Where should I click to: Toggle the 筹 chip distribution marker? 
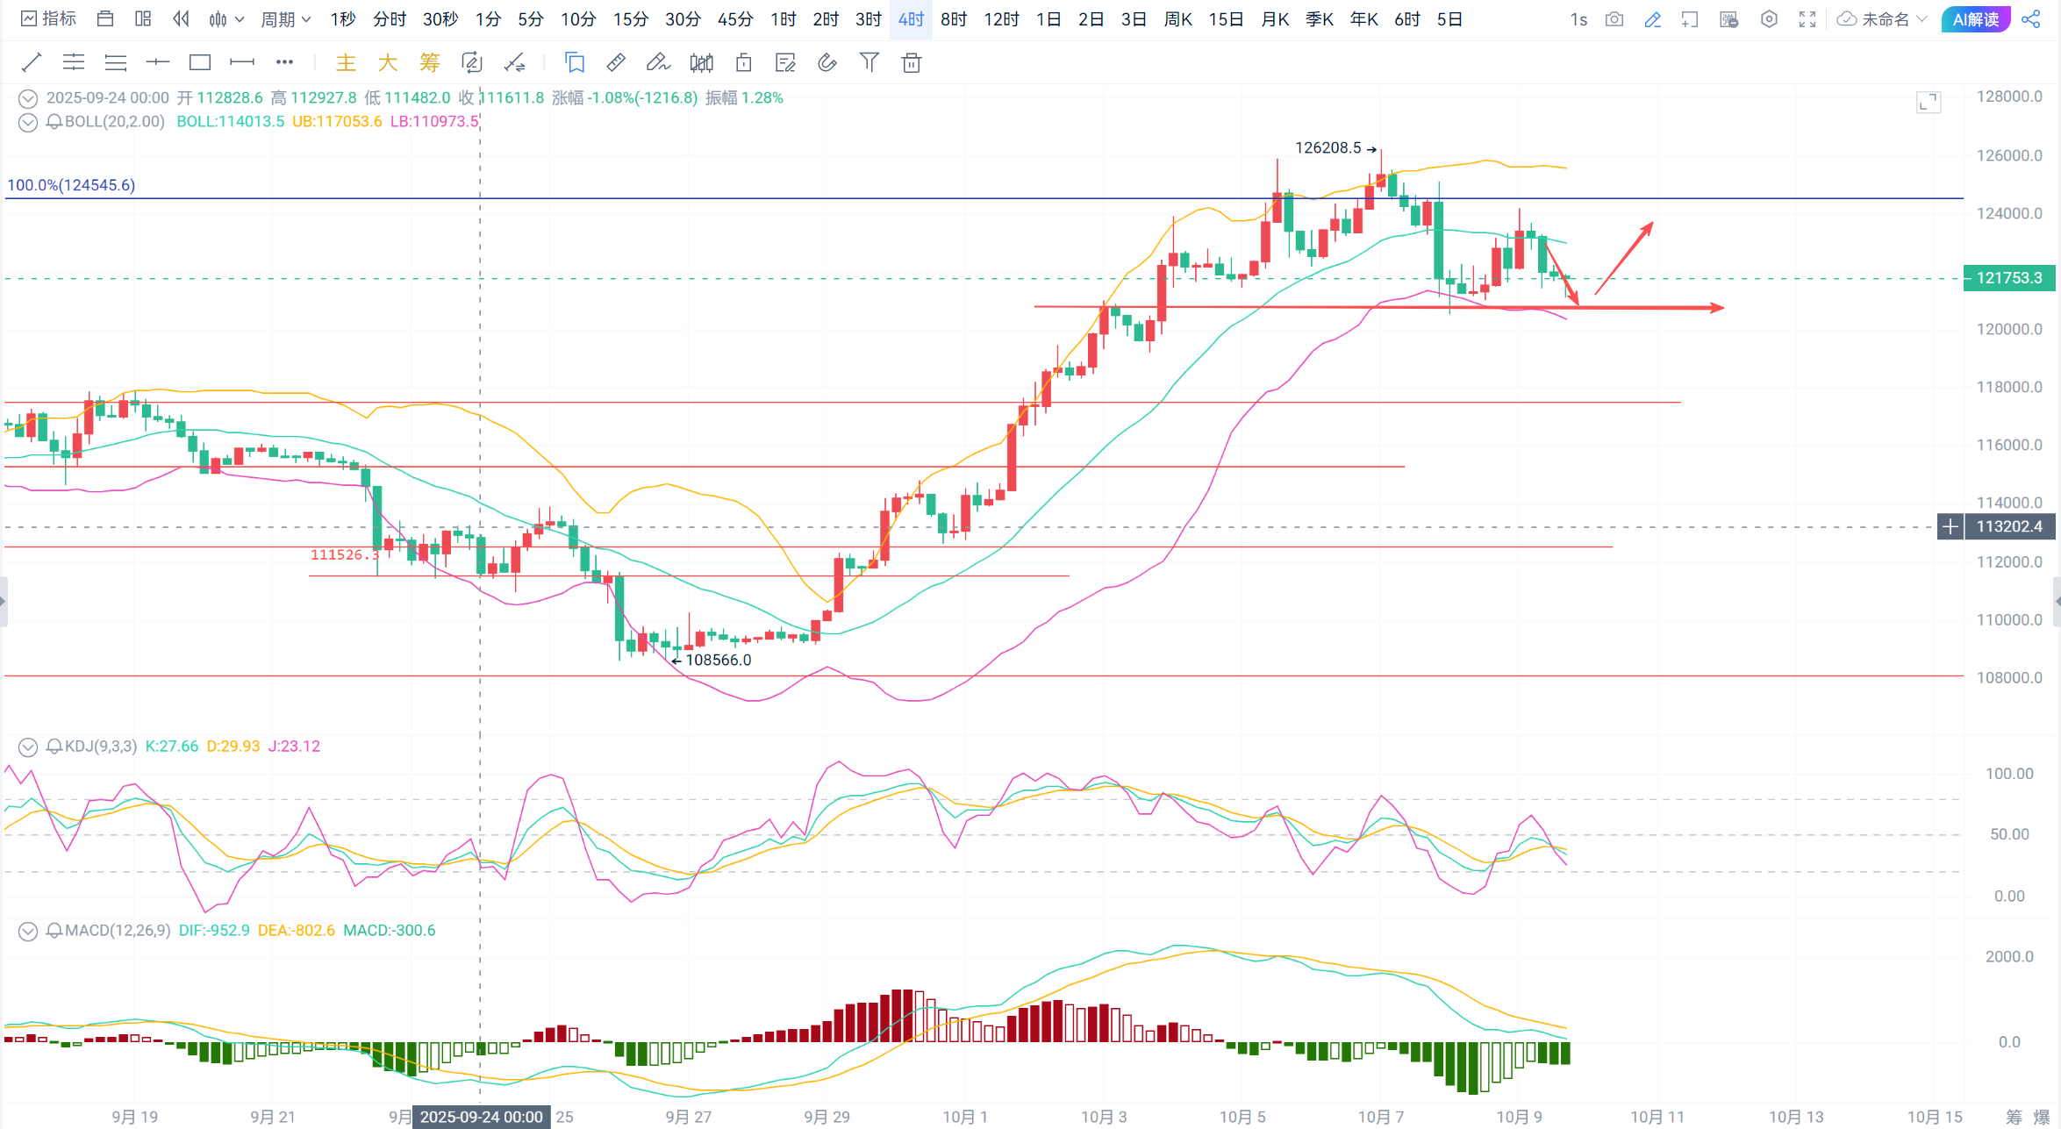[x=429, y=62]
